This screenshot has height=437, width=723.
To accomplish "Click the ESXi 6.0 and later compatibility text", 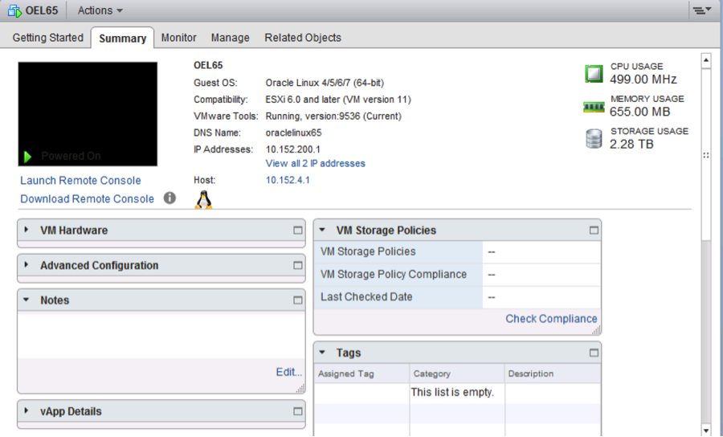I will coord(338,100).
